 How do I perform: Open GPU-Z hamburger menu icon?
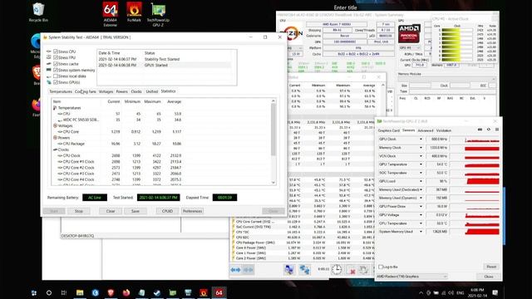coord(497,130)
